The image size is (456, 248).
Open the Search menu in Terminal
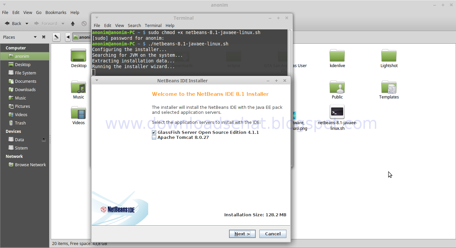[x=134, y=25]
